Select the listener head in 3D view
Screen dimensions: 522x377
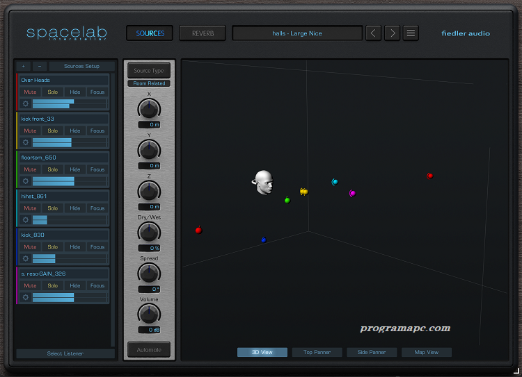coord(263,182)
